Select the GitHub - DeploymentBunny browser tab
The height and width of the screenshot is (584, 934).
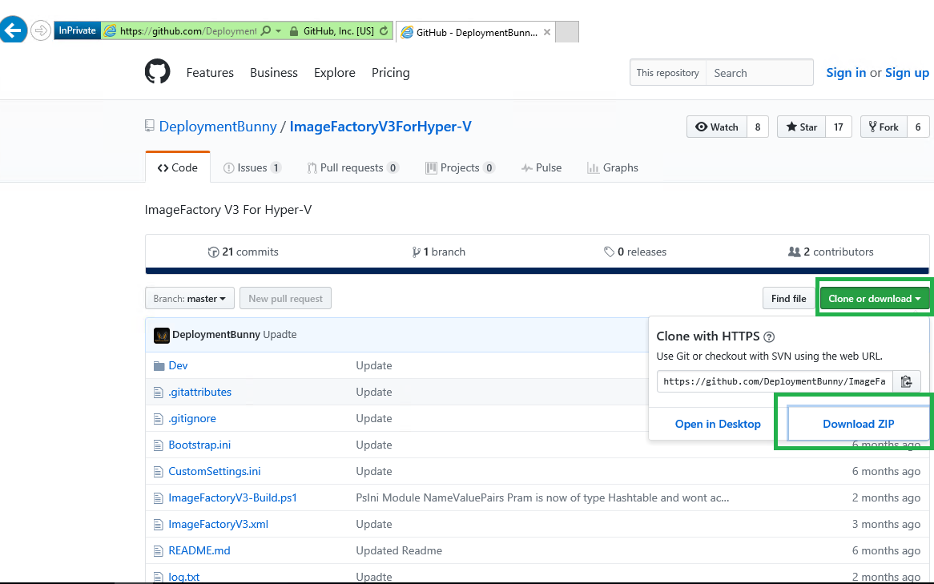click(x=475, y=32)
